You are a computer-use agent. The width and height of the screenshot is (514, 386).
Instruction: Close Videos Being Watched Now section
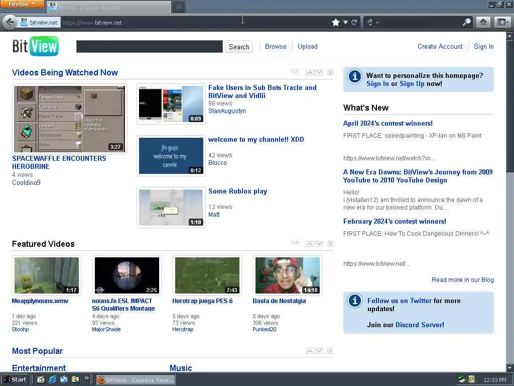(330, 72)
